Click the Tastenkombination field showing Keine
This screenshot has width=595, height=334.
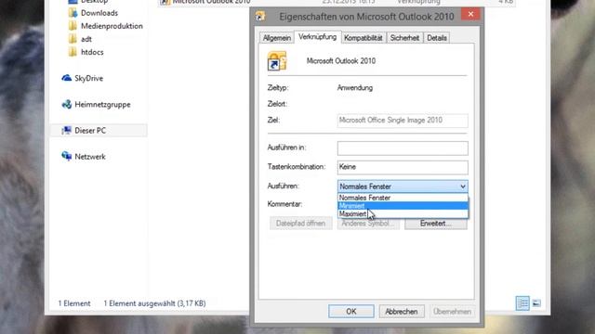coord(403,167)
